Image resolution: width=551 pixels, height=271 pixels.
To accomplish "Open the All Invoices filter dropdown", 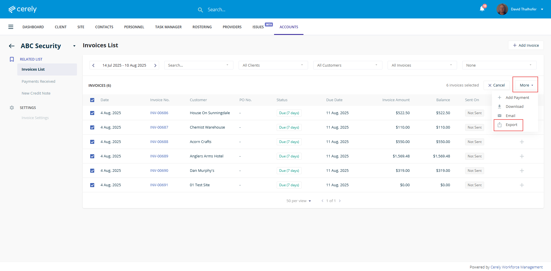I will tap(422, 65).
